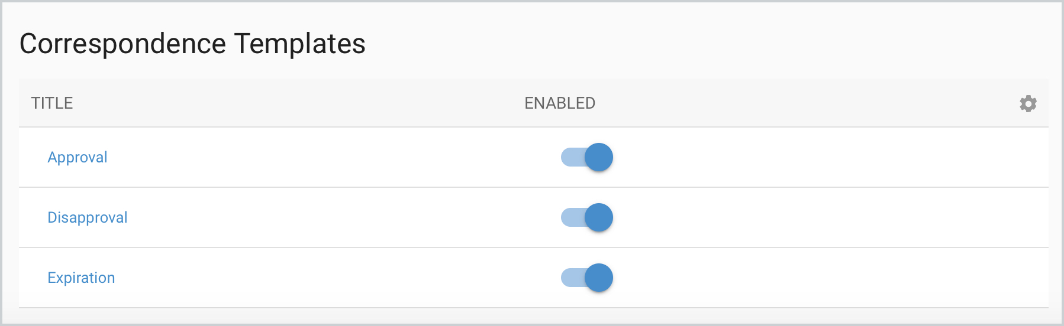The height and width of the screenshot is (326, 1064).
Task: Open the Expiration template link
Action: tap(81, 278)
